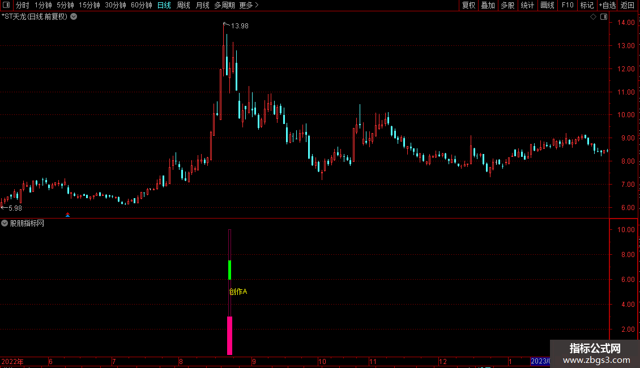
Task: Click the 5.98 low price label
Action: [15, 208]
